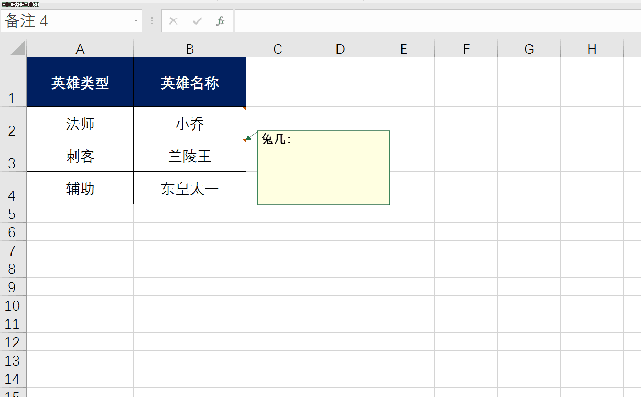
Task: Select column D header
Action: tap(341, 49)
